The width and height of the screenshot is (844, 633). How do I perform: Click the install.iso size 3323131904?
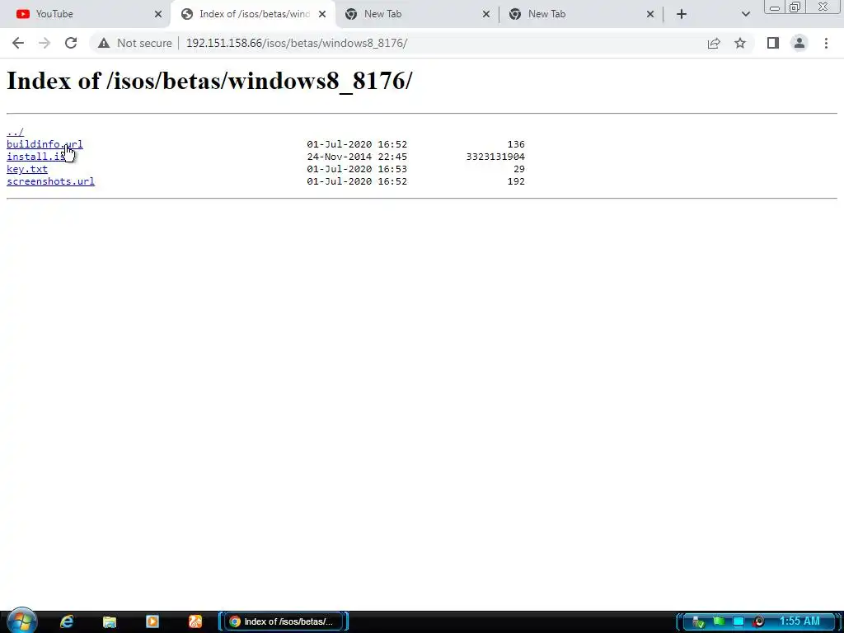pos(495,157)
